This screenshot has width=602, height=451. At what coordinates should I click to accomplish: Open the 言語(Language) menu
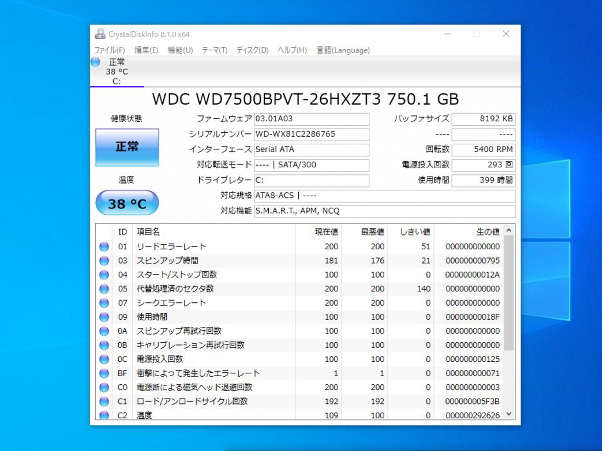[343, 50]
